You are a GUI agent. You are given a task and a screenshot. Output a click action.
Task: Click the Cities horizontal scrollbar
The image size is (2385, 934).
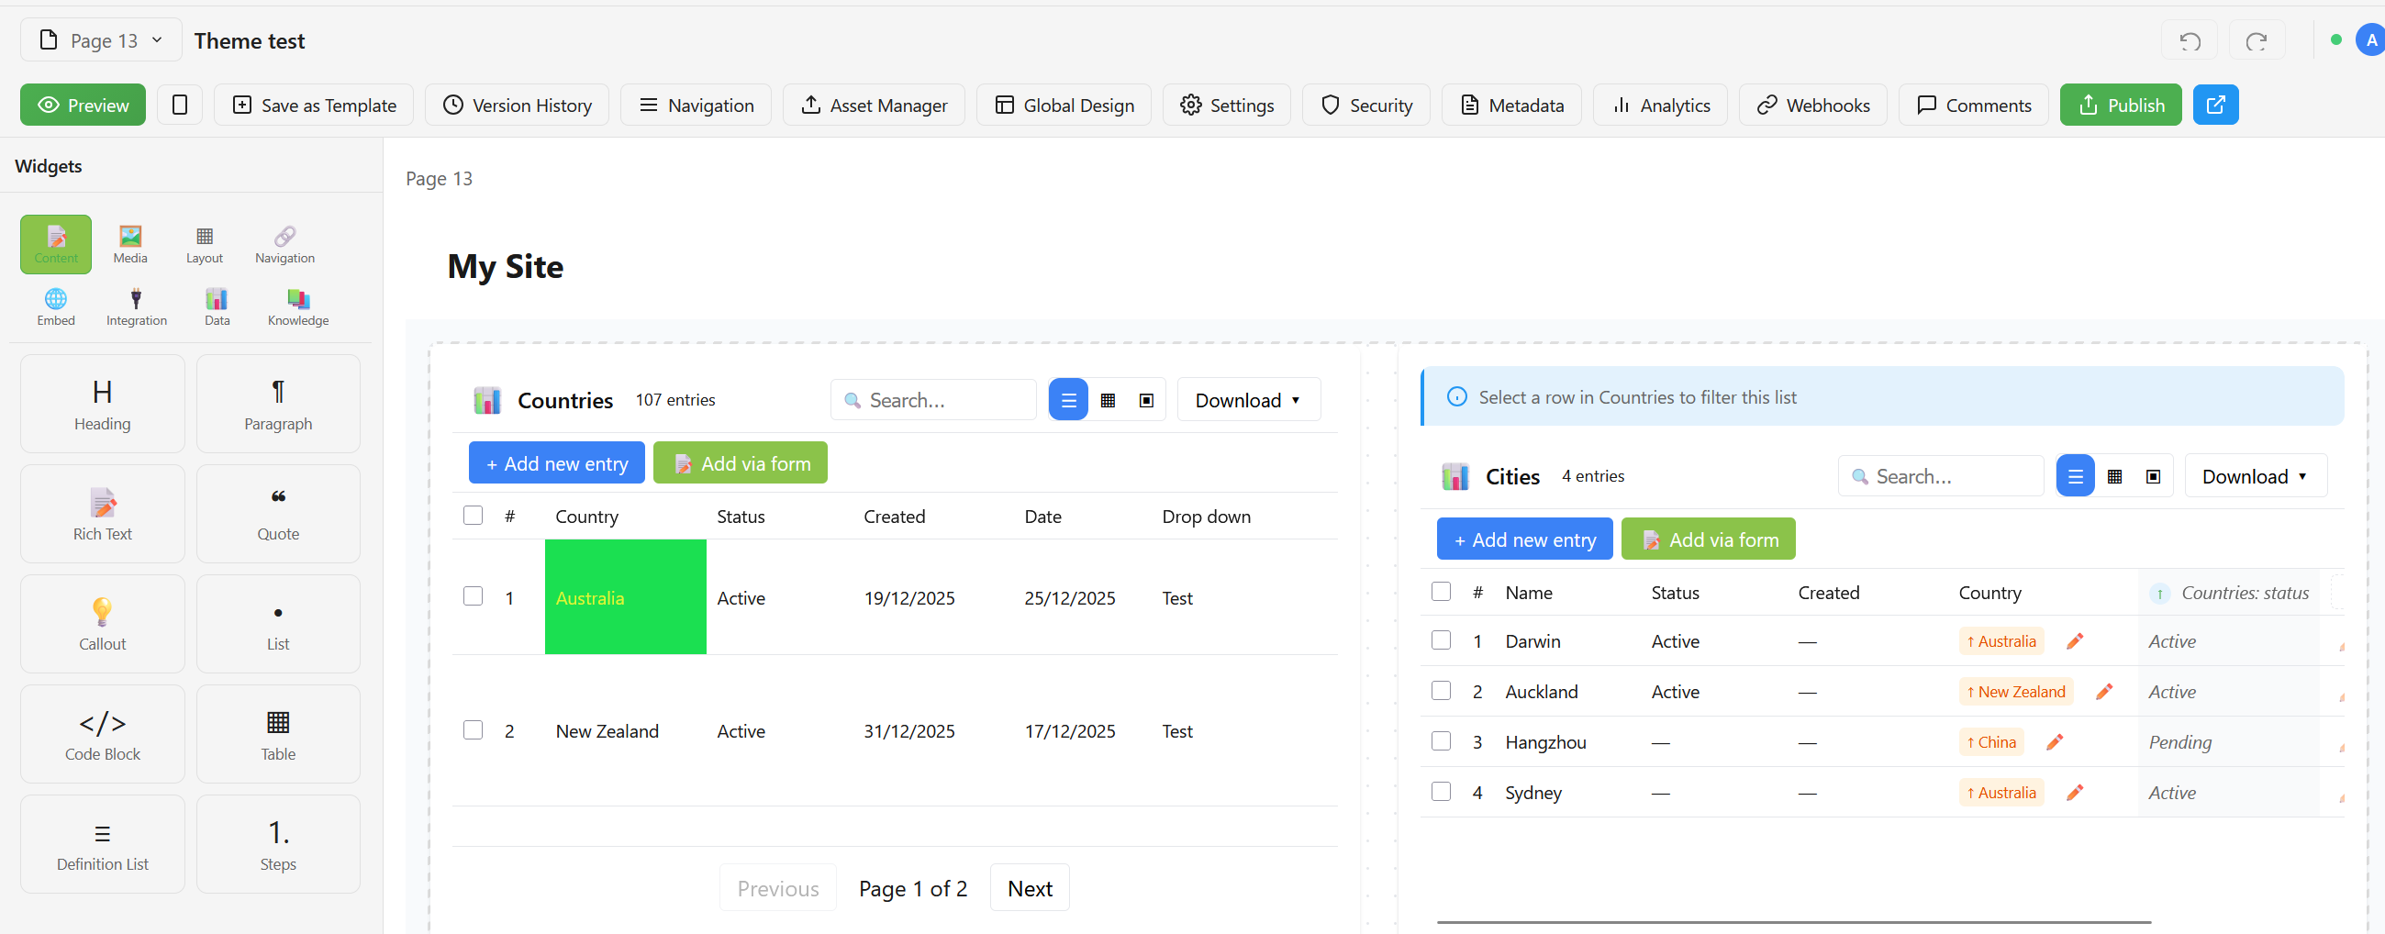tap(1793, 922)
